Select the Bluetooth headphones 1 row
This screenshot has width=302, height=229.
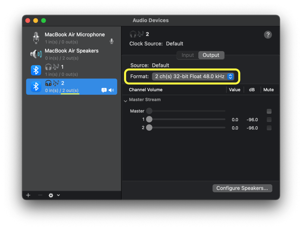coord(72,70)
